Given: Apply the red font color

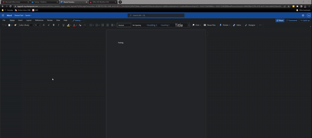Looking at the screenshot, I should [x=74, y=25].
